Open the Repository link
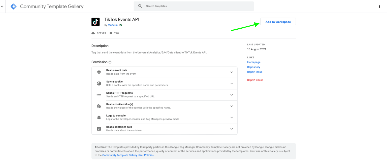Viewport: 387px width, 167px height. click(x=254, y=67)
